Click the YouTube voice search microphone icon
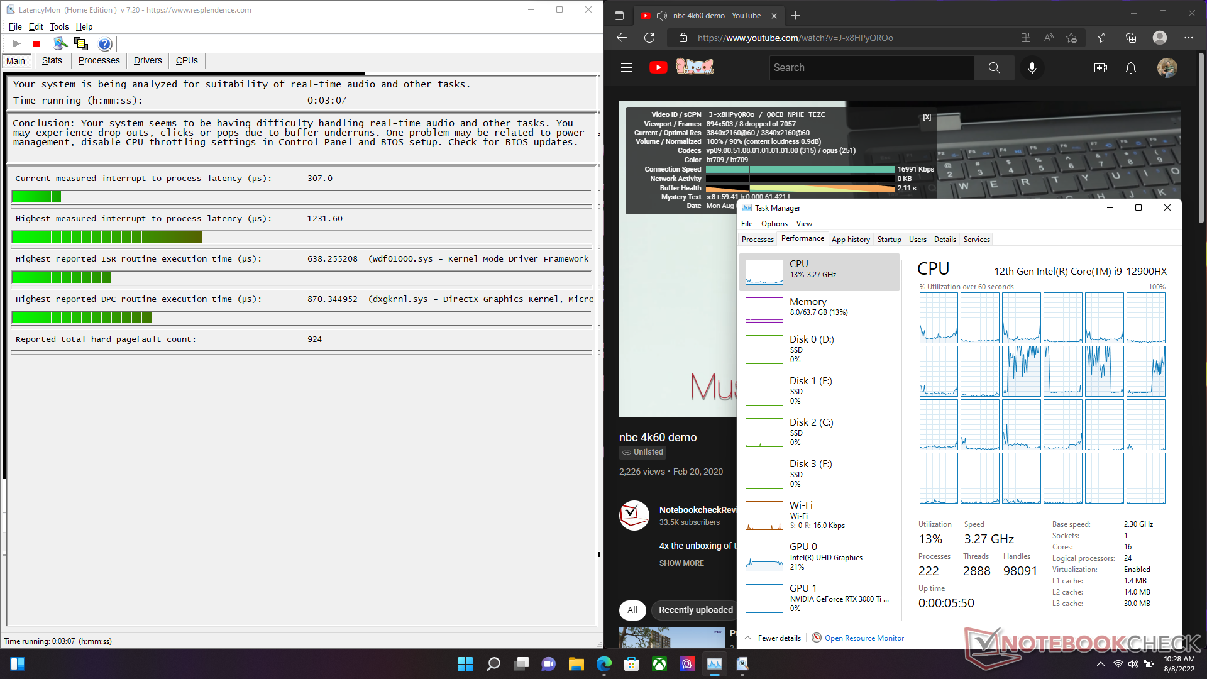 point(1032,67)
